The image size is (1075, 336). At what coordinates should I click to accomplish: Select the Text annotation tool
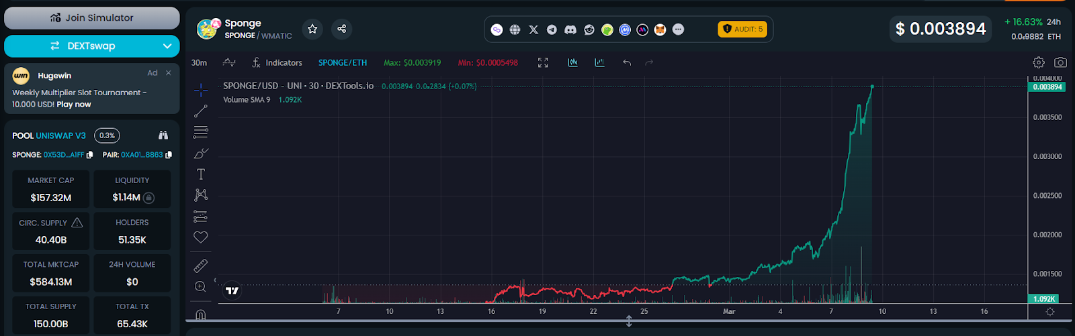coord(200,174)
